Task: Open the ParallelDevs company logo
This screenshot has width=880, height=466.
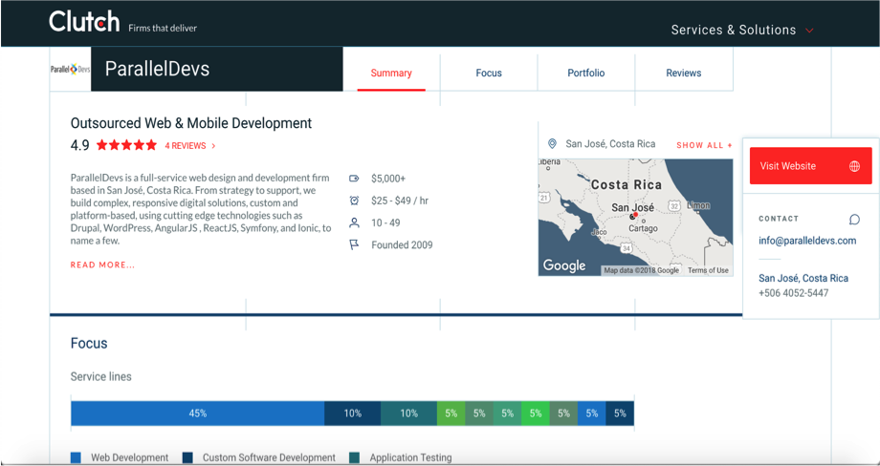Action: [x=70, y=70]
